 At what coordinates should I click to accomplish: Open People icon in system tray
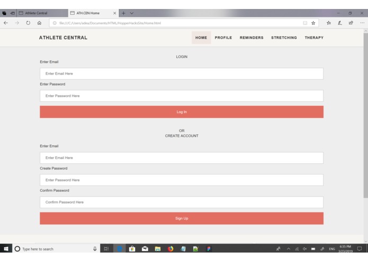click(x=279, y=249)
